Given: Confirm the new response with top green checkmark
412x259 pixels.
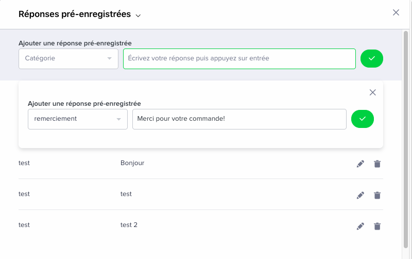Looking at the screenshot, I should point(371,58).
